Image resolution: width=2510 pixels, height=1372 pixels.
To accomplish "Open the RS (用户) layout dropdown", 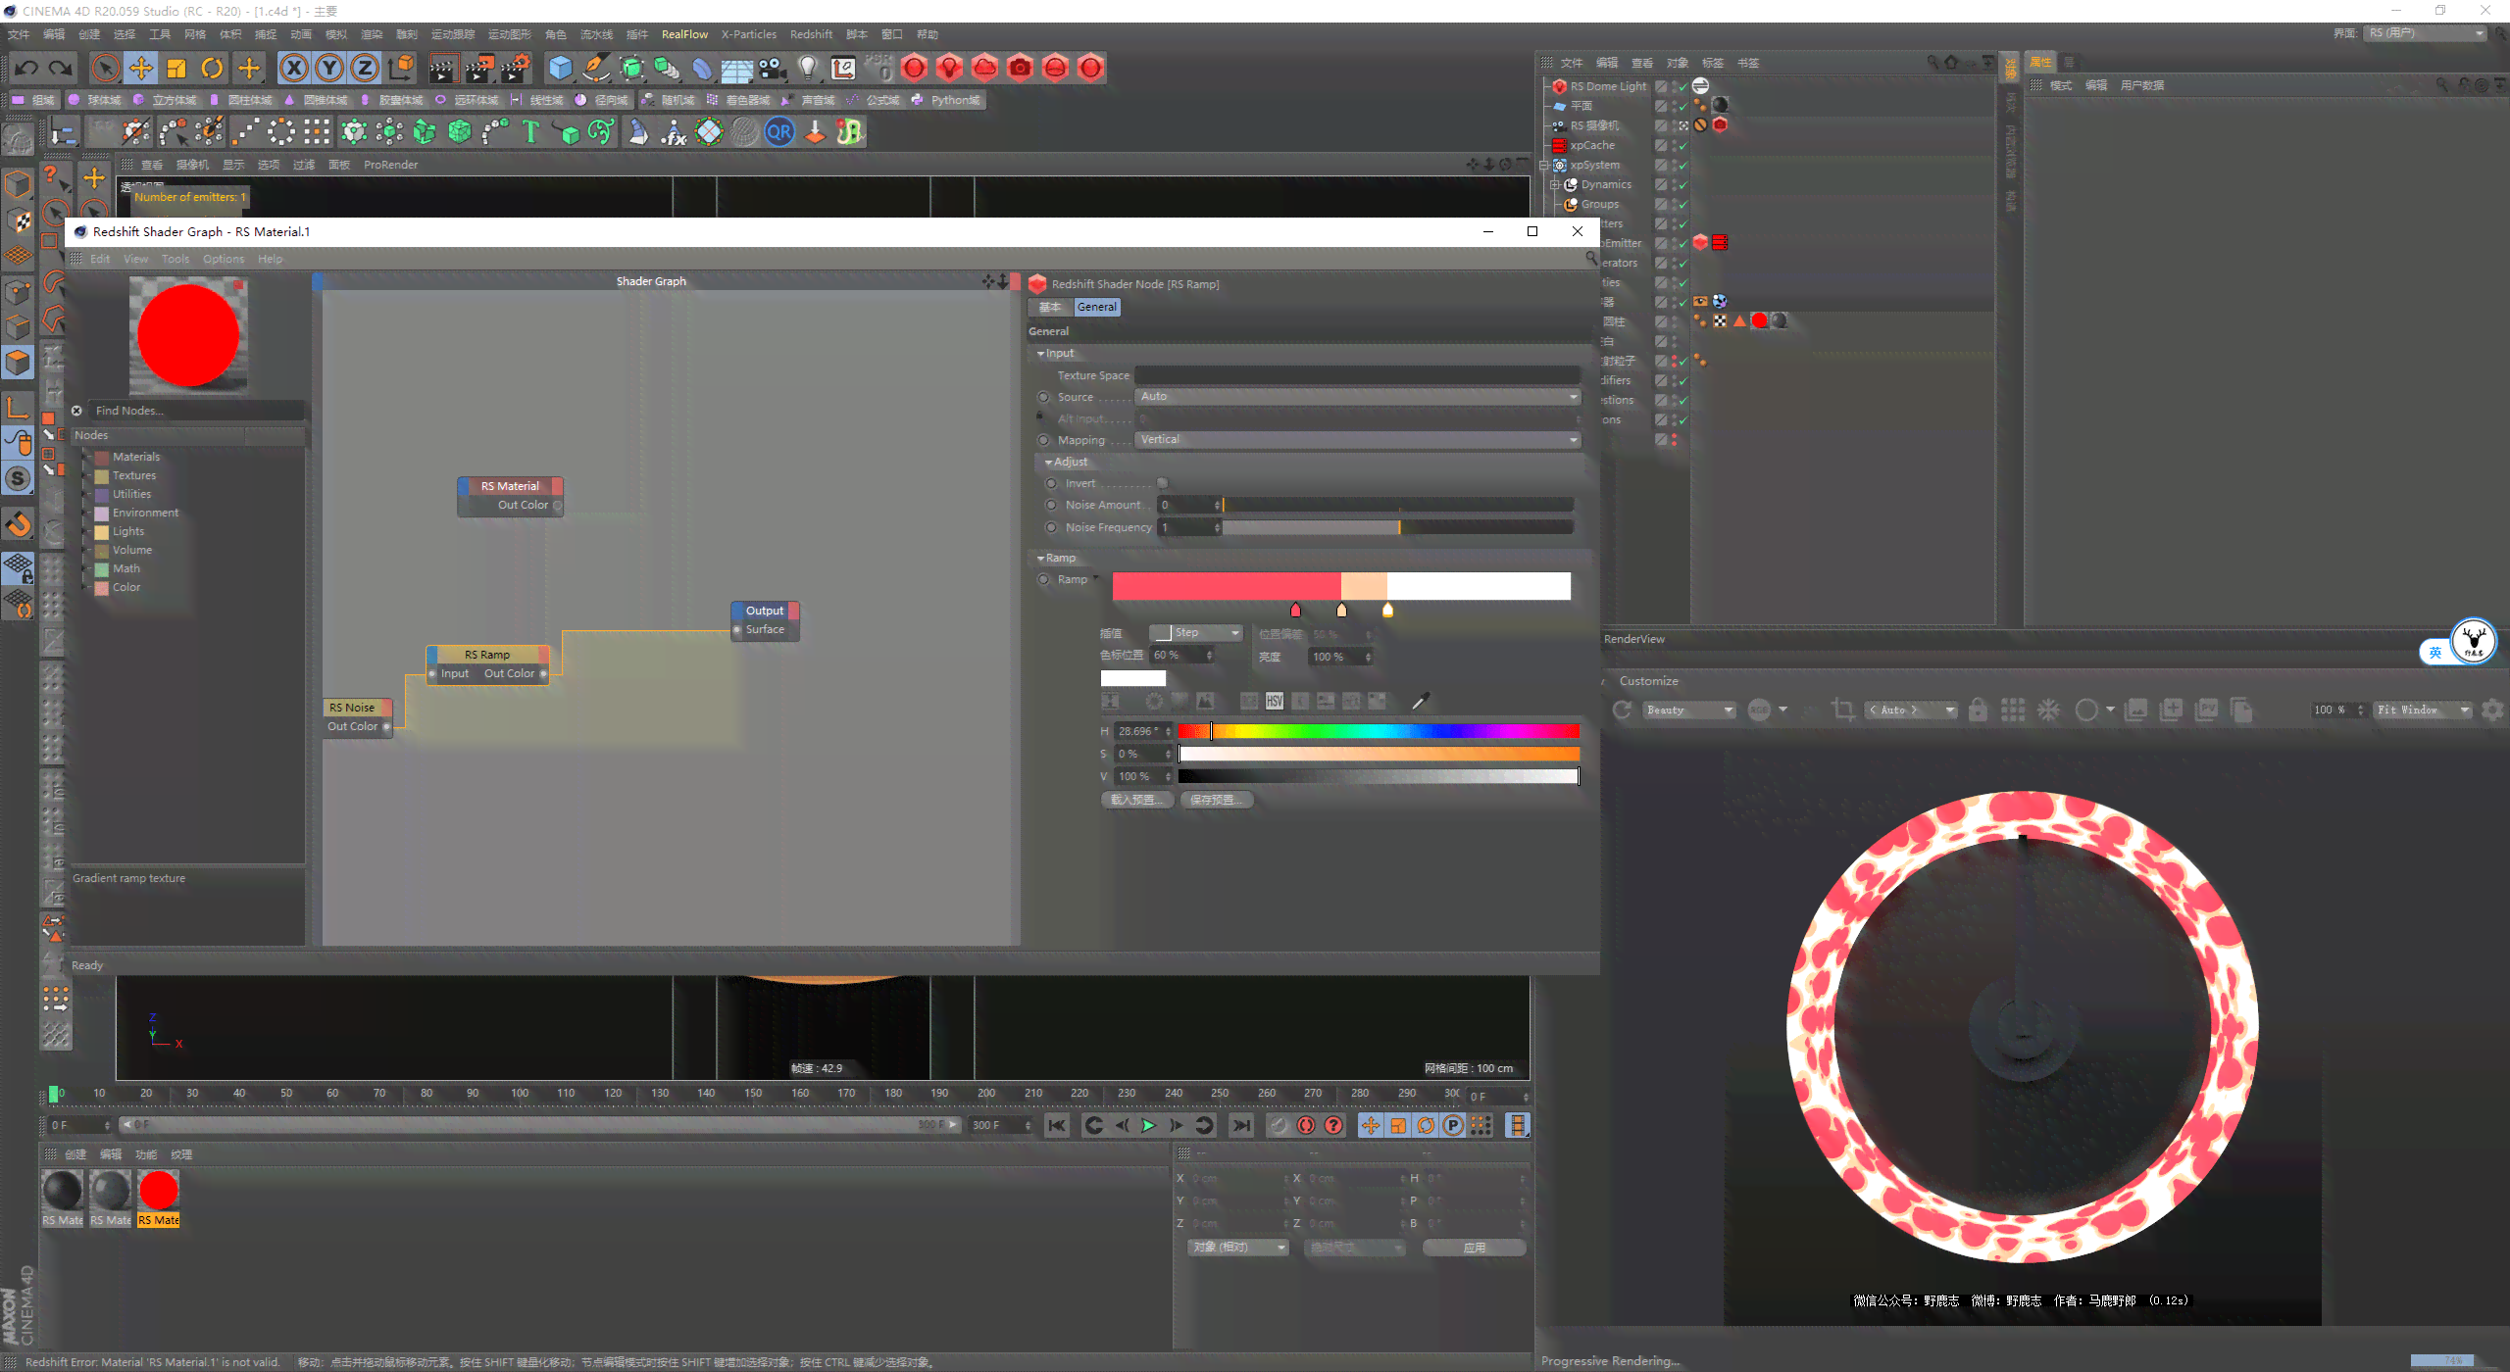I will tap(2426, 33).
